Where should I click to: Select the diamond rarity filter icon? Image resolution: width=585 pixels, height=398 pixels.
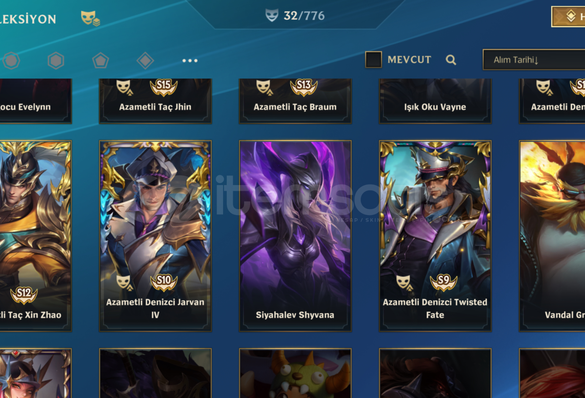[x=145, y=60]
